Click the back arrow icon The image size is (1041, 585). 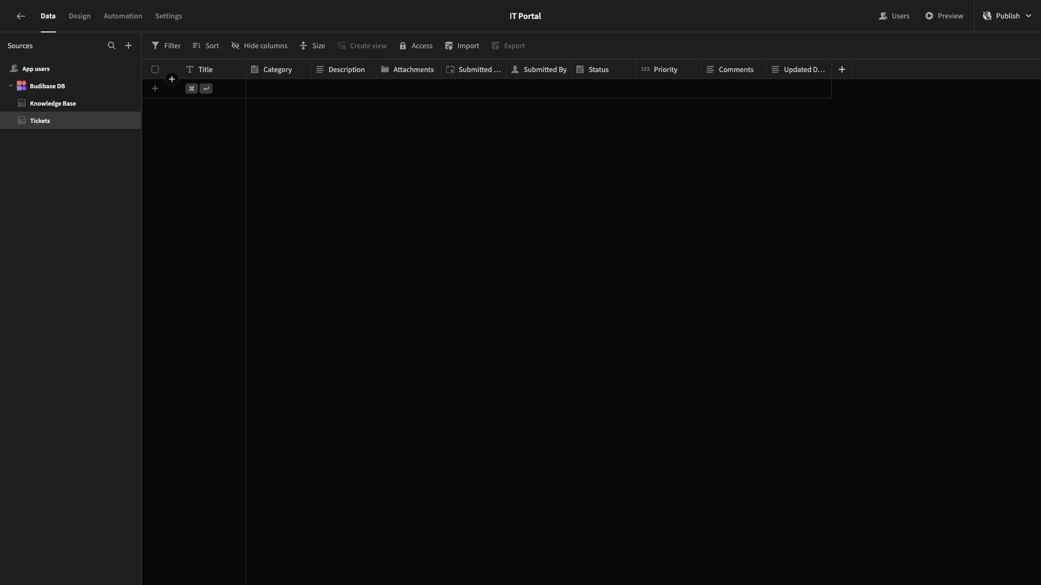(x=21, y=16)
